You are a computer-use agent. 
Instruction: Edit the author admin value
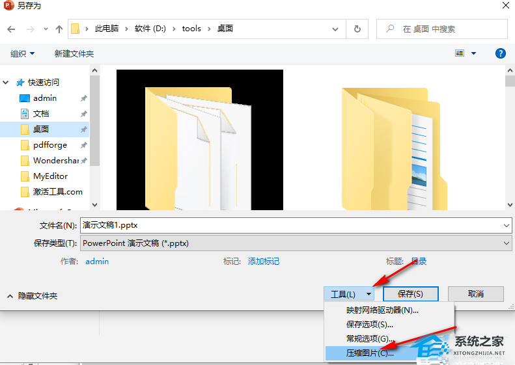tap(97, 262)
